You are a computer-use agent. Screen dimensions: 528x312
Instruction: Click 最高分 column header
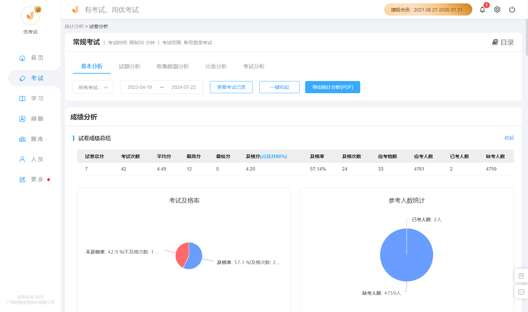point(194,156)
